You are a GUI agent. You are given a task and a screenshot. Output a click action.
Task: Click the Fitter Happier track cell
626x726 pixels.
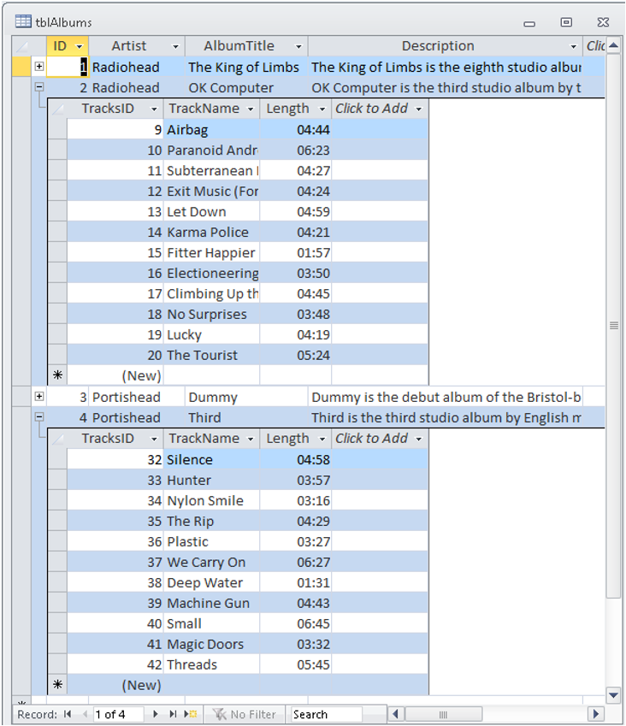click(211, 252)
